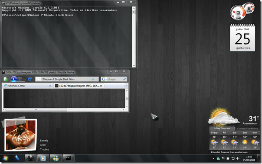Click the Firefox window title globe icon
This screenshot has height=164, width=262.
tap(3, 72)
